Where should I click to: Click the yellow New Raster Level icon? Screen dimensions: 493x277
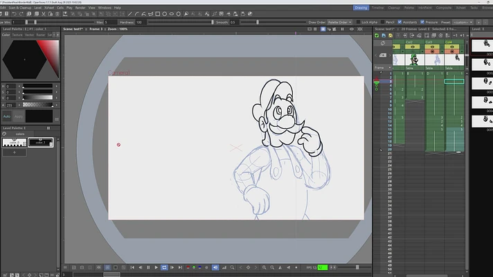point(391,35)
